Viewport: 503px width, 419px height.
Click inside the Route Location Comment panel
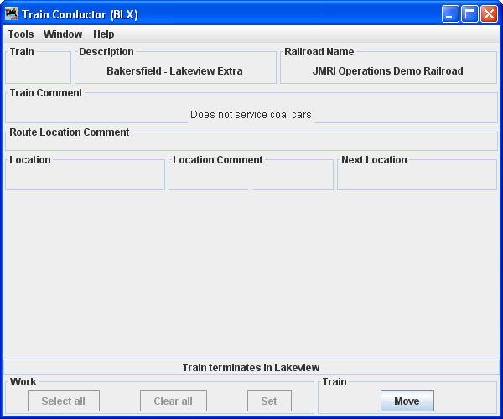tap(251, 142)
